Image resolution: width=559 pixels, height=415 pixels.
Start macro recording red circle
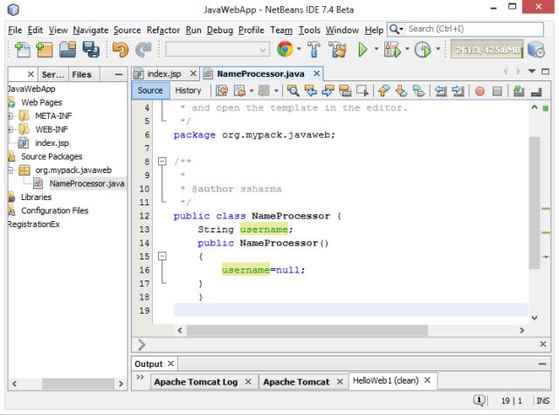(x=480, y=91)
